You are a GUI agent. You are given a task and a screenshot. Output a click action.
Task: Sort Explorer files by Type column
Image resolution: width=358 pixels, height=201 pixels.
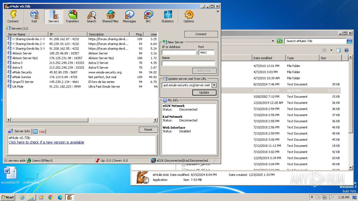tap(302, 58)
